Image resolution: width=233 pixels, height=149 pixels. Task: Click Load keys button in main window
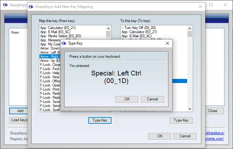pos(19,120)
